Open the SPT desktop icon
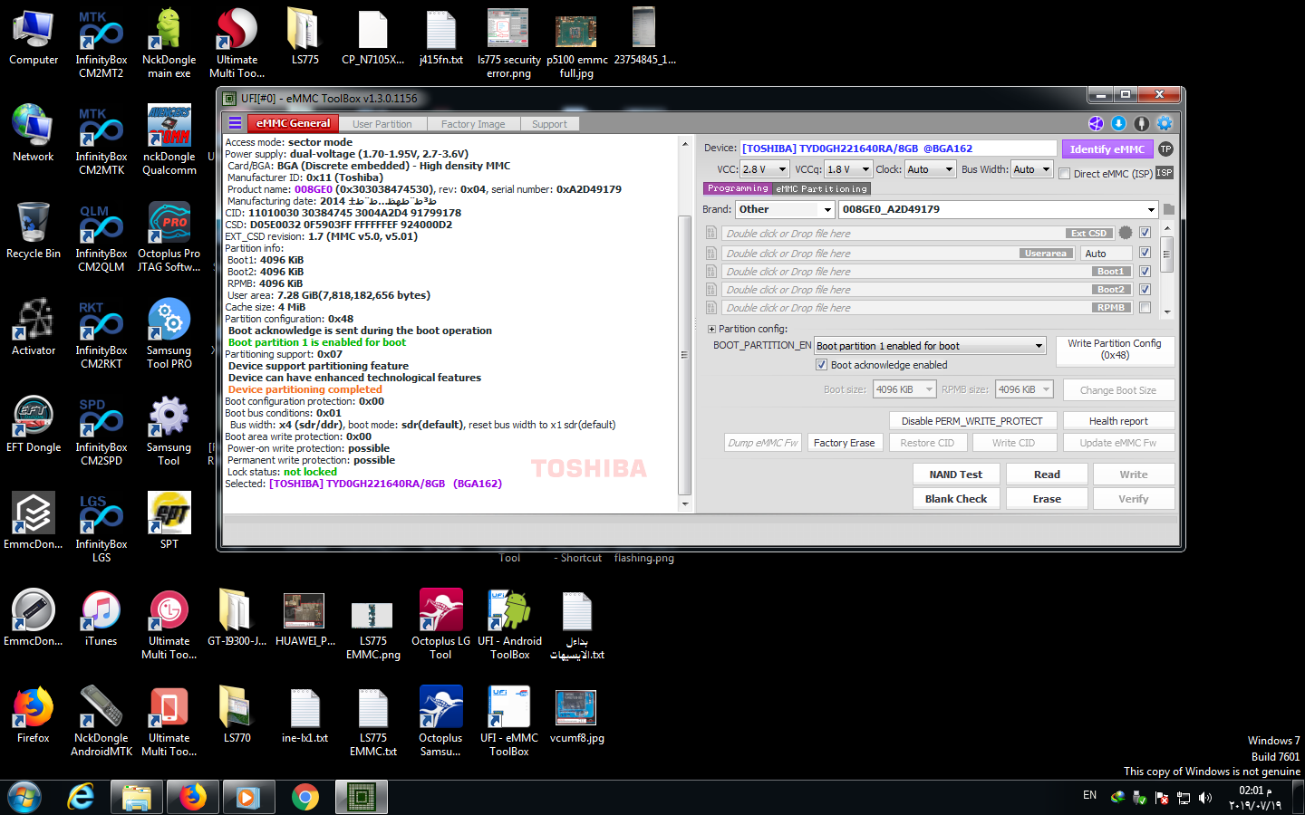This screenshot has width=1305, height=815. point(169,521)
